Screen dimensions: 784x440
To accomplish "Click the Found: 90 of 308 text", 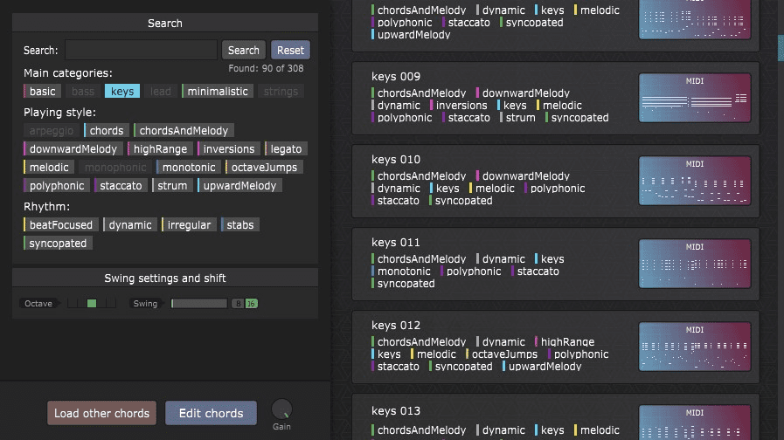I will (266, 68).
